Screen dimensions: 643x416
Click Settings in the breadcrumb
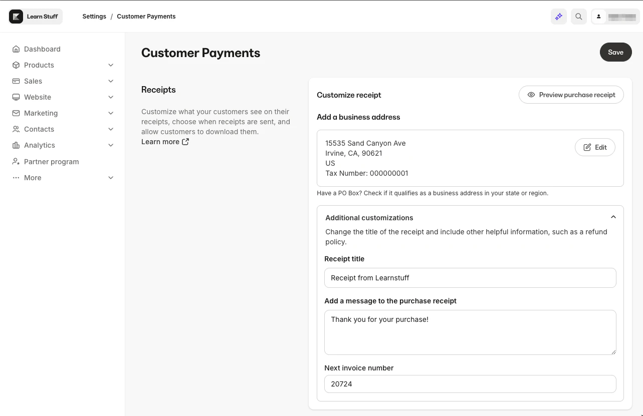click(94, 16)
